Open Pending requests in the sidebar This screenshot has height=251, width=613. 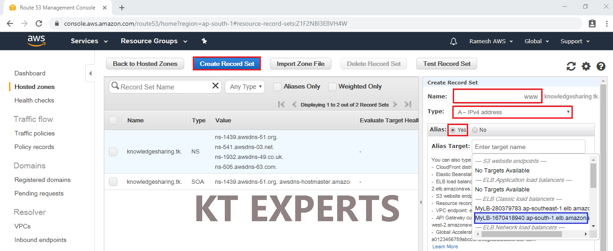coord(39,193)
